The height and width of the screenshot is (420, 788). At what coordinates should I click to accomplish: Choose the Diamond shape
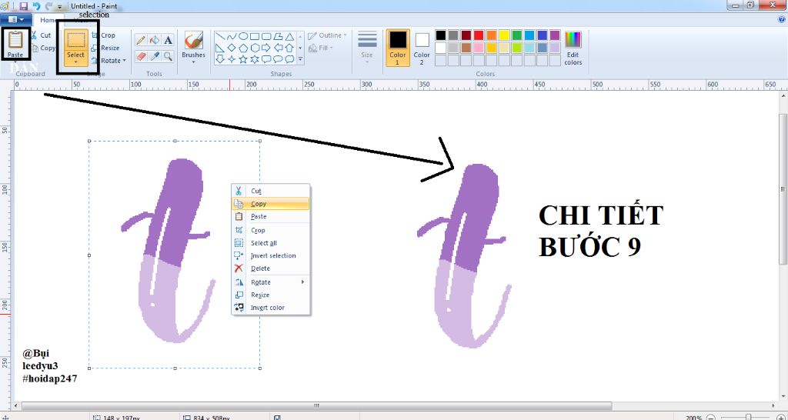pyautogui.click(x=231, y=48)
